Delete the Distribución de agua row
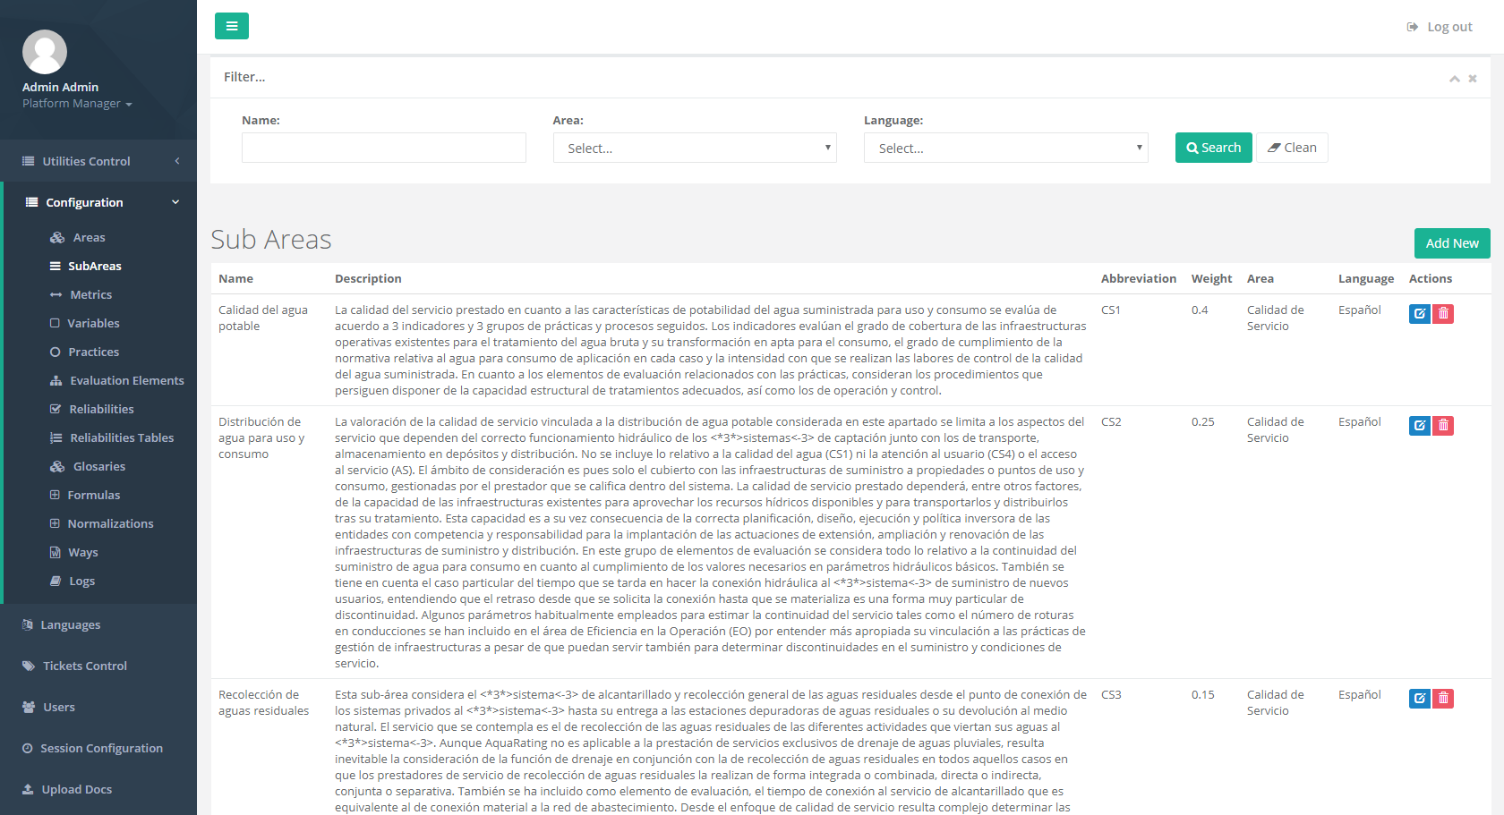The height and width of the screenshot is (815, 1504). click(1443, 425)
